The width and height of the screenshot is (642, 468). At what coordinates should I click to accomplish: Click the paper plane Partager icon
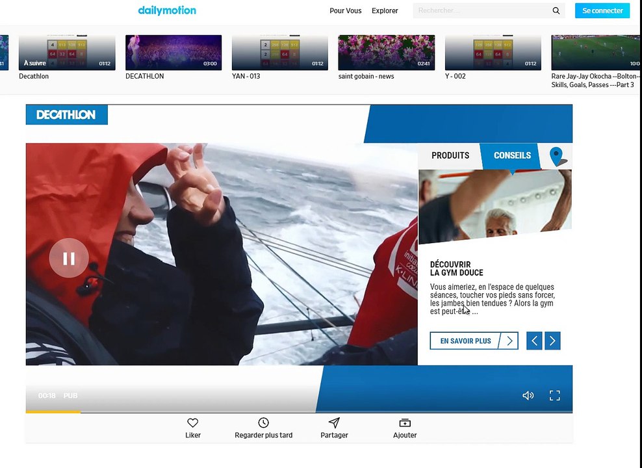click(x=334, y=422)
